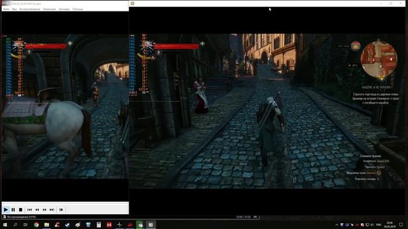Stop the video playback

point(20,209)
